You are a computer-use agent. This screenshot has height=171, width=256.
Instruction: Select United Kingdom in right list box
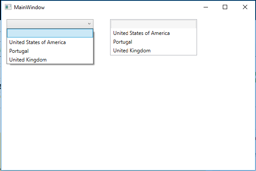pyautogui.click(x=153, y=51)
